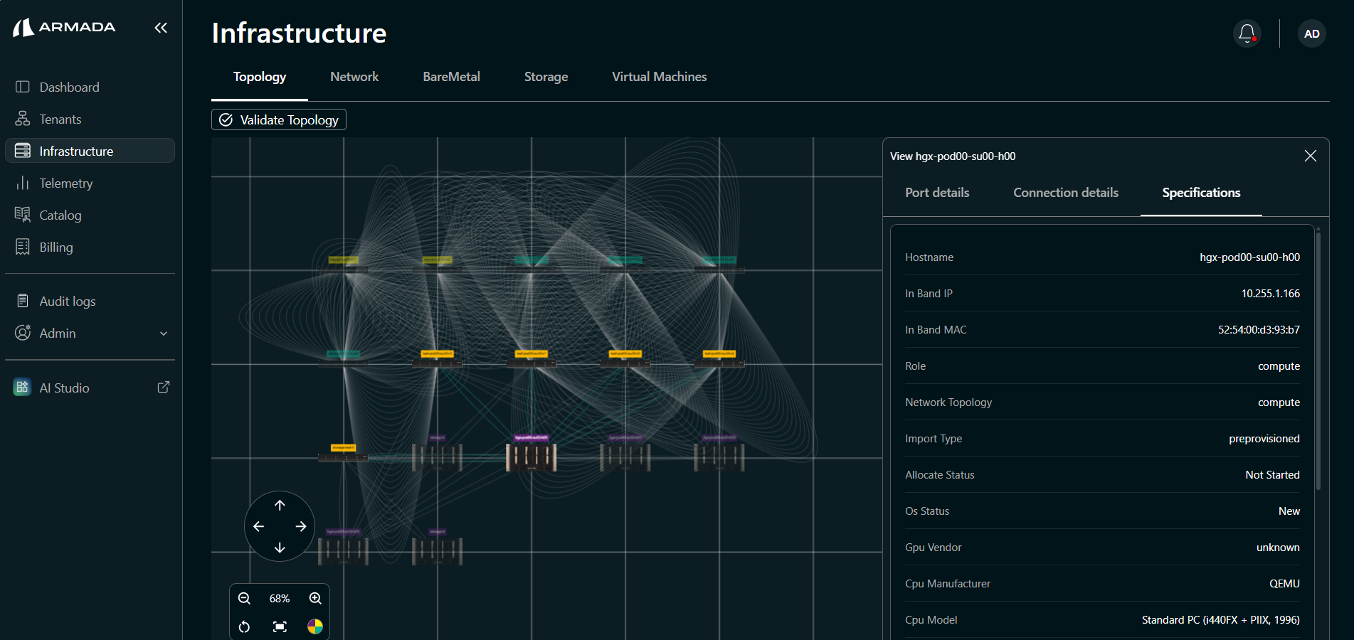Close the hgx-pod00-su00-h00 details panel
Screen dimensions: 1354x640
coord(1310,156)
